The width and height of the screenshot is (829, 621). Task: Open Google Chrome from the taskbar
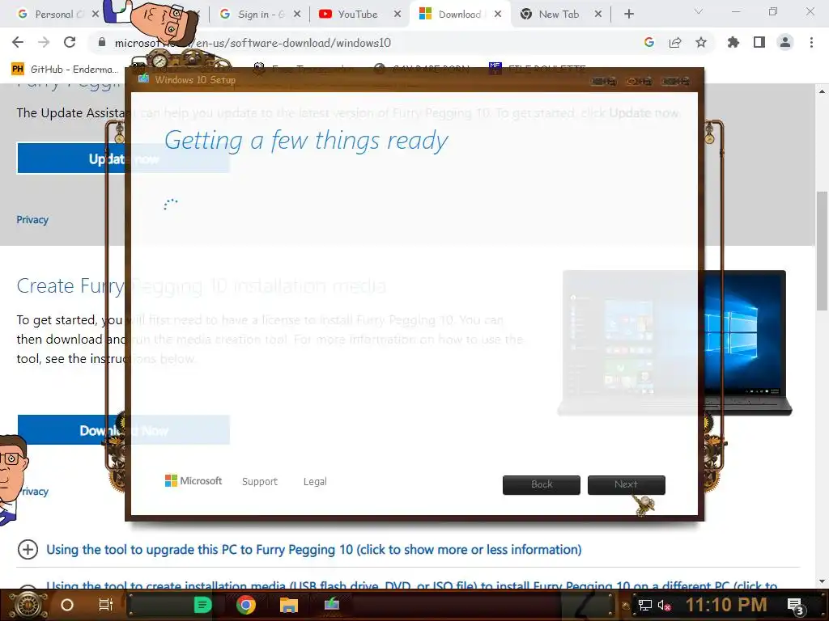click(x=246, y=605)
